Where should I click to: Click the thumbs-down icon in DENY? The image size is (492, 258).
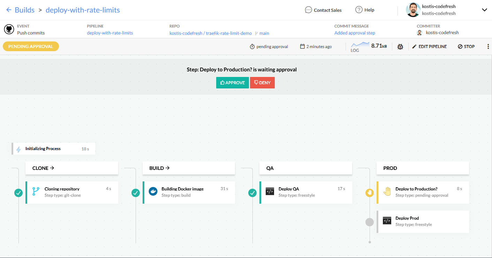point(256,83)
